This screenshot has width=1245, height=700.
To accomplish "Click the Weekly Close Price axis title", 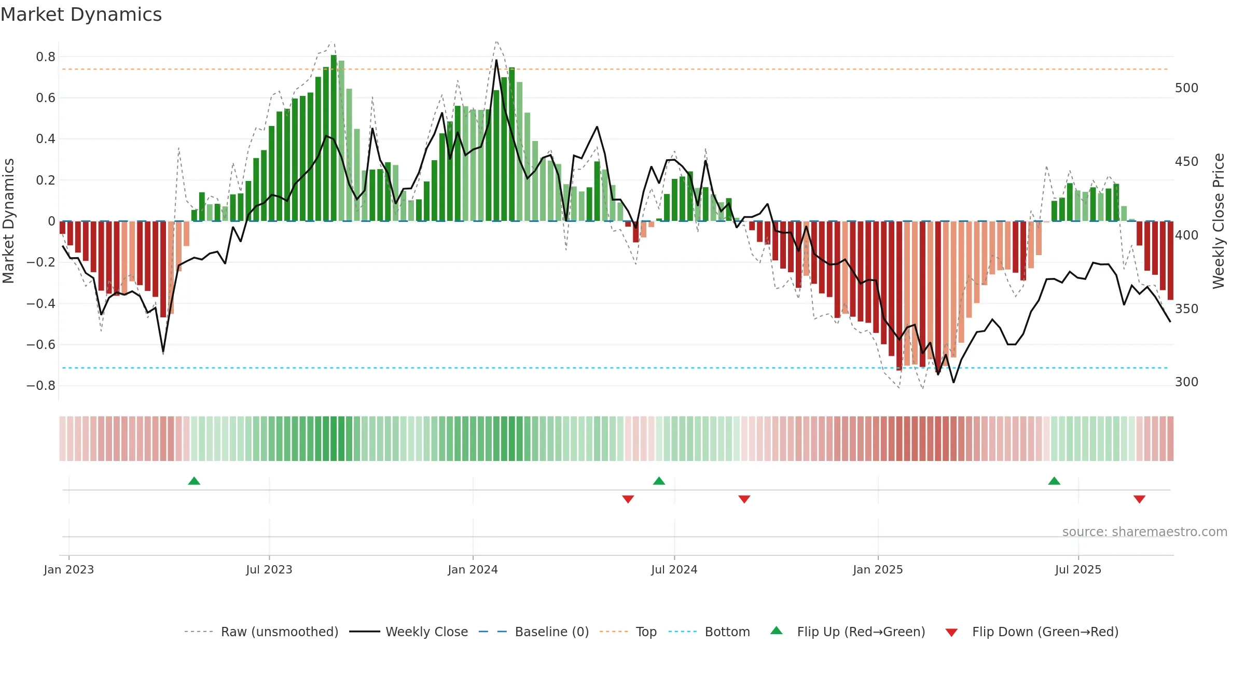I will pyautogui.click(x=1219, y=221).
